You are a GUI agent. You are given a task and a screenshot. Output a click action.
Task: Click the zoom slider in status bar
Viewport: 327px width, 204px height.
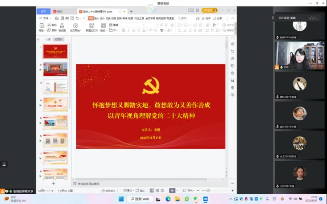tap(209, 191)
